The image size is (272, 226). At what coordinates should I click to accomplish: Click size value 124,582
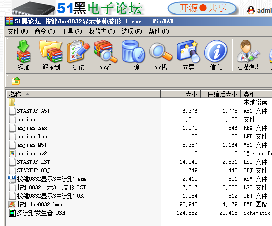click(187, 213)
